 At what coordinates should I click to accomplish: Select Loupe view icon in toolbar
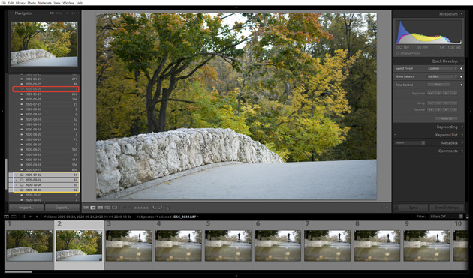coord(93,208)
